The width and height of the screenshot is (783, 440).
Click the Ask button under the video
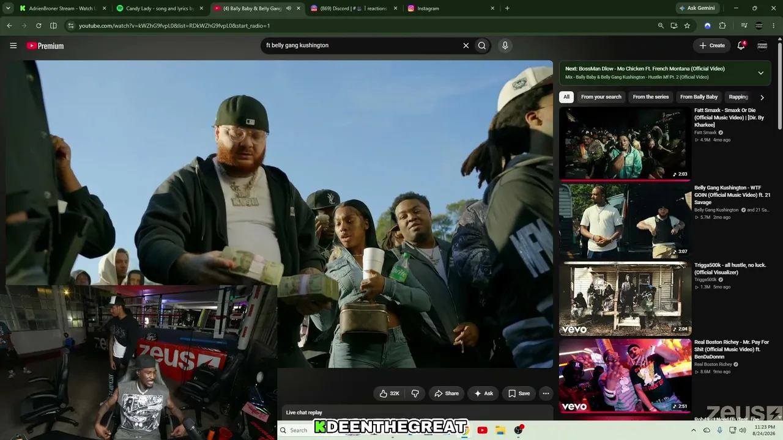(483, 394)
